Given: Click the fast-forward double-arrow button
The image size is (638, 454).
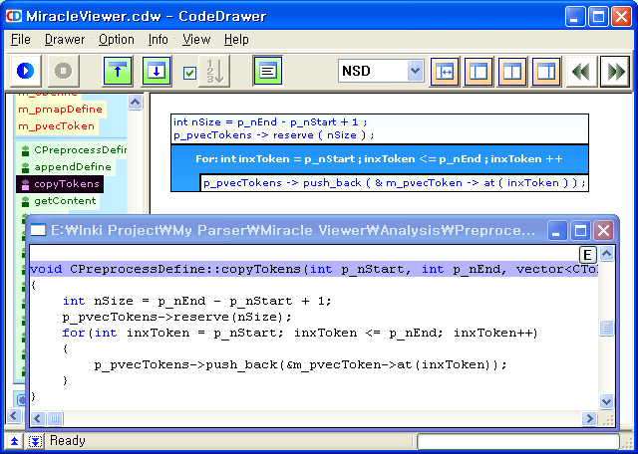Looking at the screenshot, I should 615,72.
